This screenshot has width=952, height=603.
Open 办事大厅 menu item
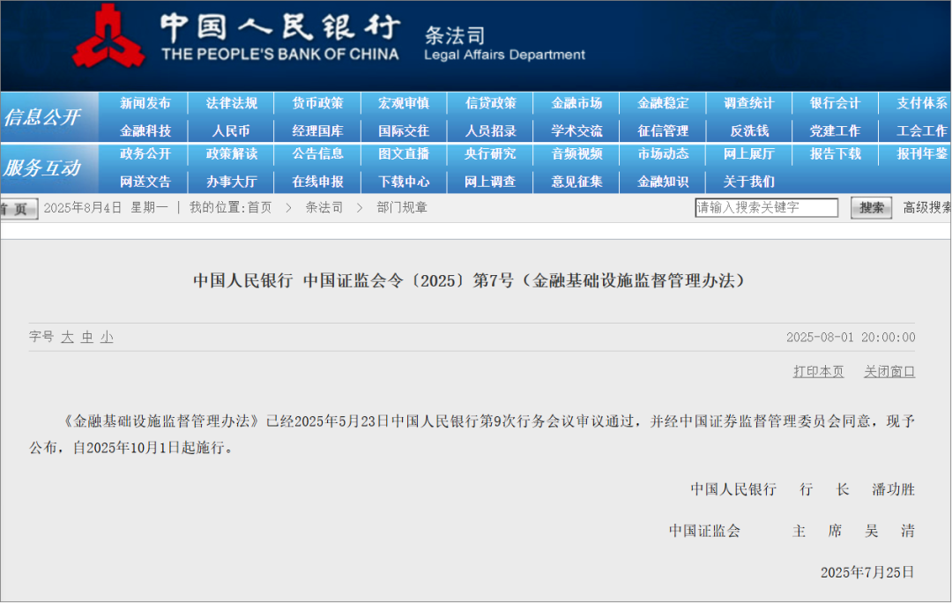(x=231, y=182)
